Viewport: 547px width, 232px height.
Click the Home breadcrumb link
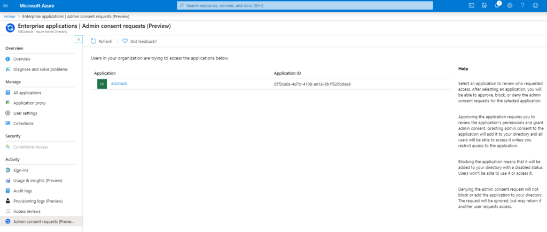[x=10, y=17]
